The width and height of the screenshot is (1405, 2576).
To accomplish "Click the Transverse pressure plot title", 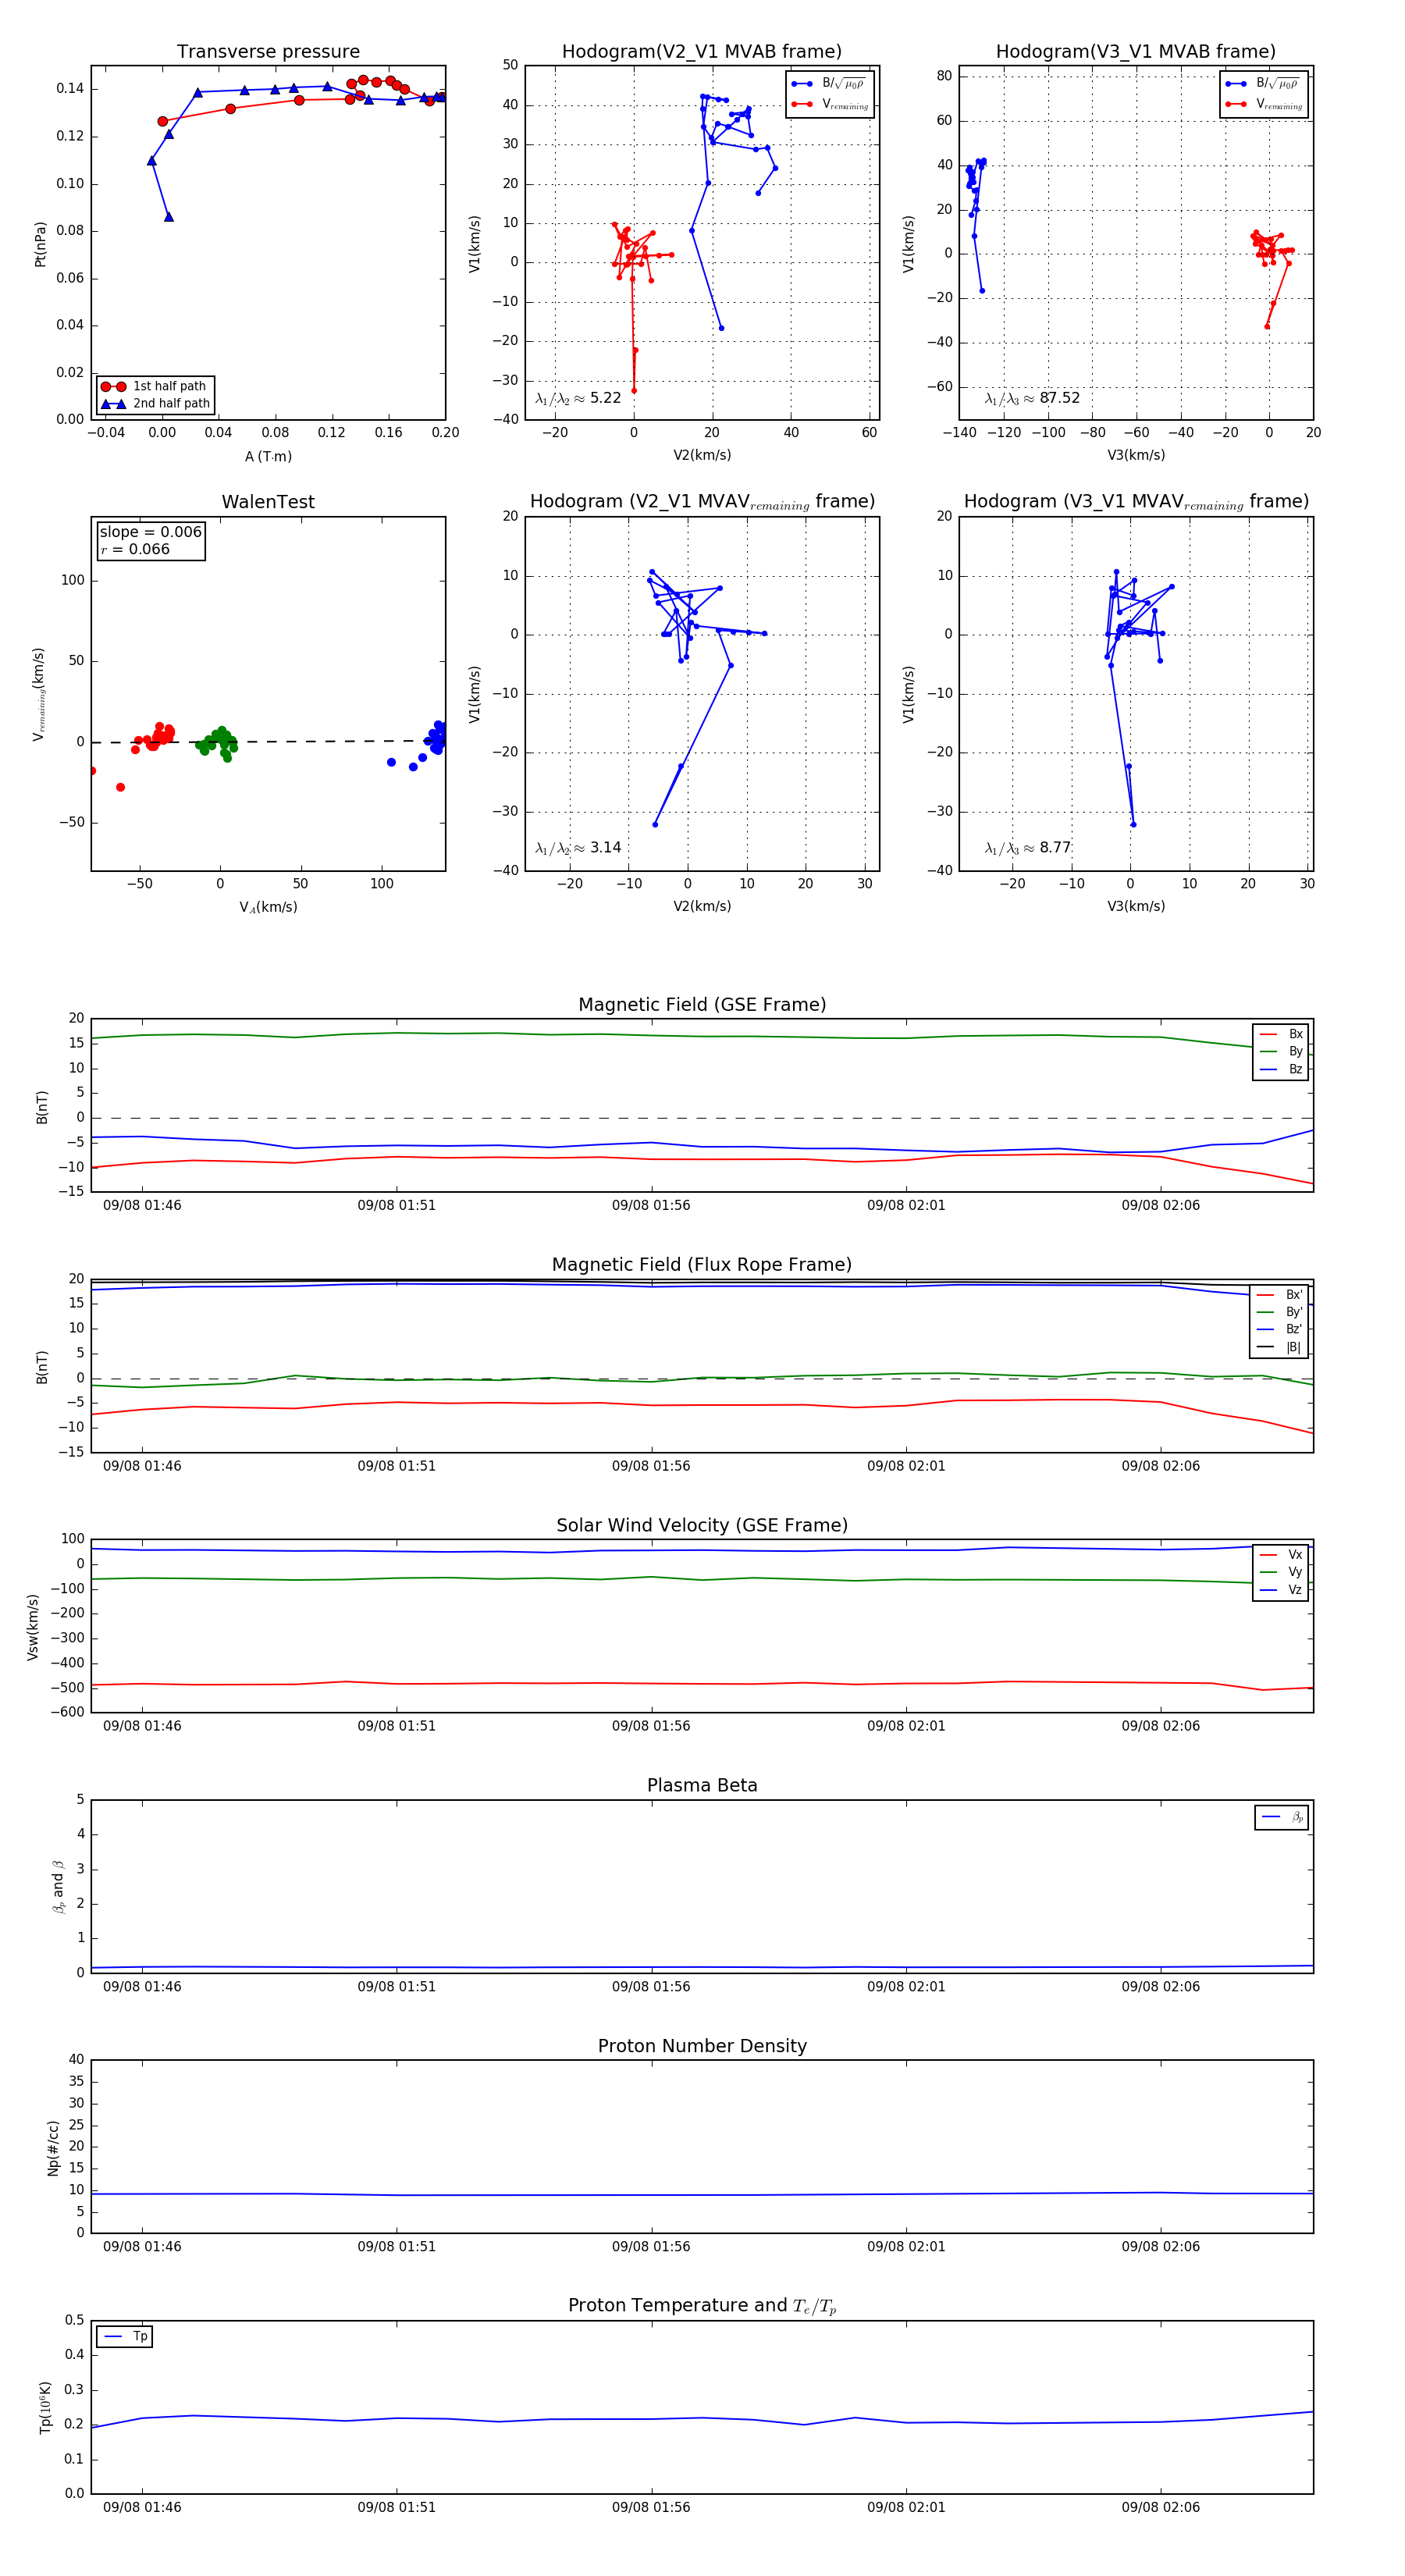I will coord(268,52).
